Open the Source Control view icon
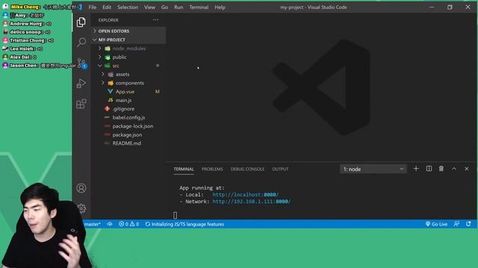Image resolution: width=478 pixels, height=268 pixels. pyautogui.click(x=81, y=63)
